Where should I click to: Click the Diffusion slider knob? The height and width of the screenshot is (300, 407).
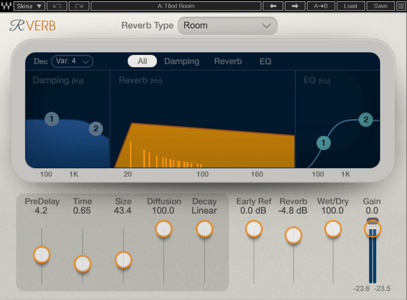point(164,229)
